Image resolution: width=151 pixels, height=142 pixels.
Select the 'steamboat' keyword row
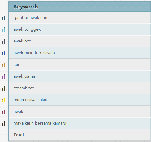click(80, 88)
